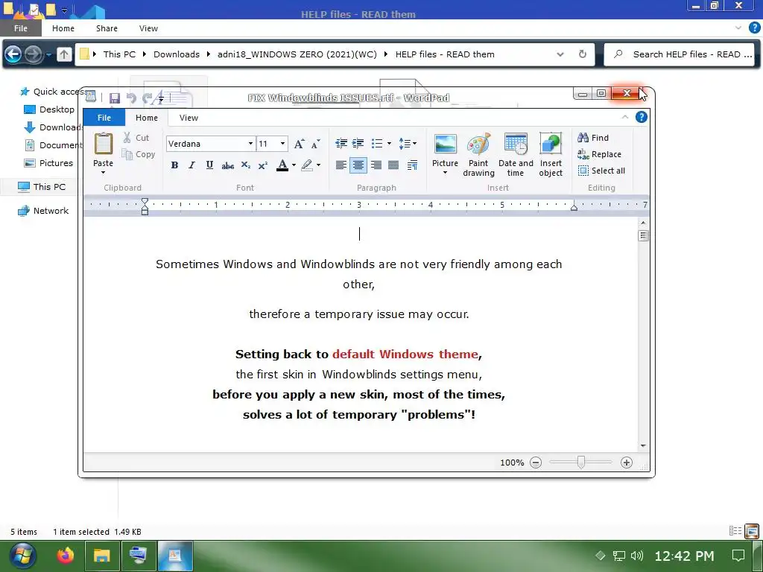763x572 pixels.
Task: Click the Justify text icon
Action: click(393, 165)
